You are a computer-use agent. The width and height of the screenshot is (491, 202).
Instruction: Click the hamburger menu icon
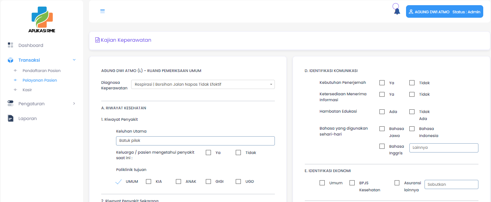coord(103,11)
